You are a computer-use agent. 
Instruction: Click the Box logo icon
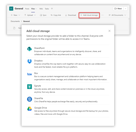tap(30, 74)
